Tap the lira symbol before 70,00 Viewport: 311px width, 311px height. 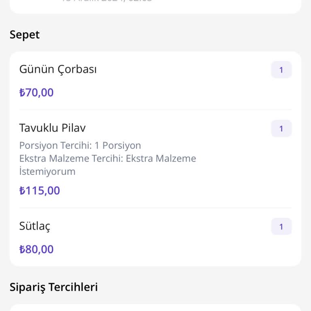click(x=22, y=93)
